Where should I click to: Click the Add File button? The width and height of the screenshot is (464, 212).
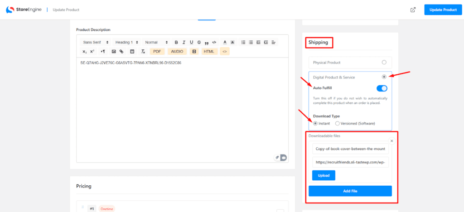pyautogui.click(x=350, y=191)
